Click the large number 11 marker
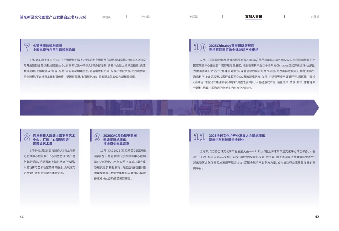 click(199, 137)
